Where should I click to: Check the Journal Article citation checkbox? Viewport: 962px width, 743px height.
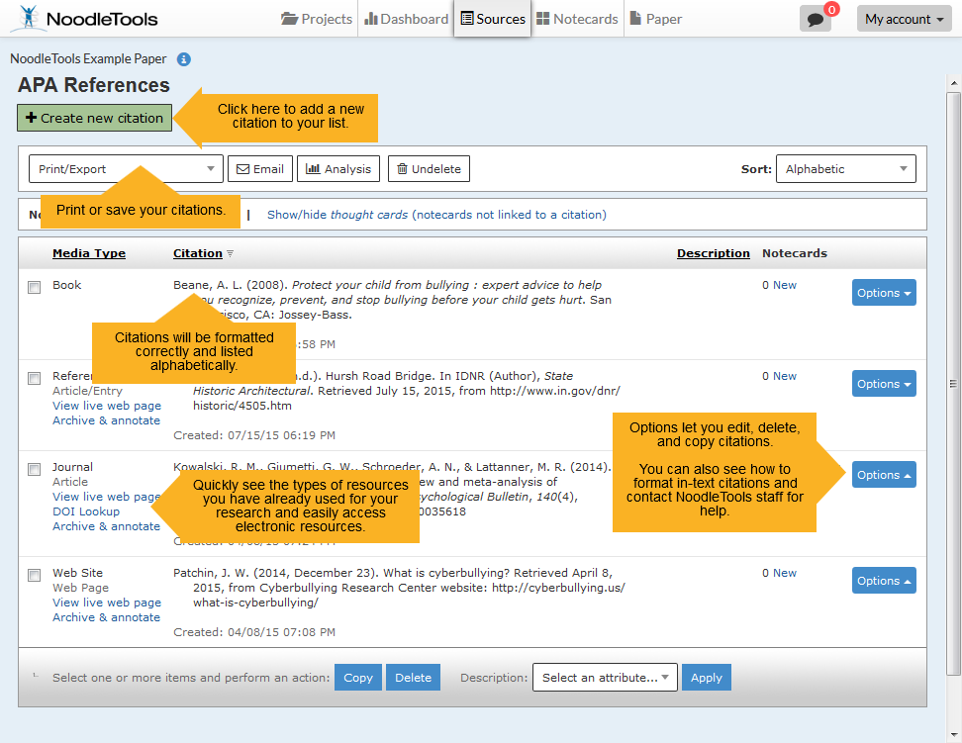point(35,469)
